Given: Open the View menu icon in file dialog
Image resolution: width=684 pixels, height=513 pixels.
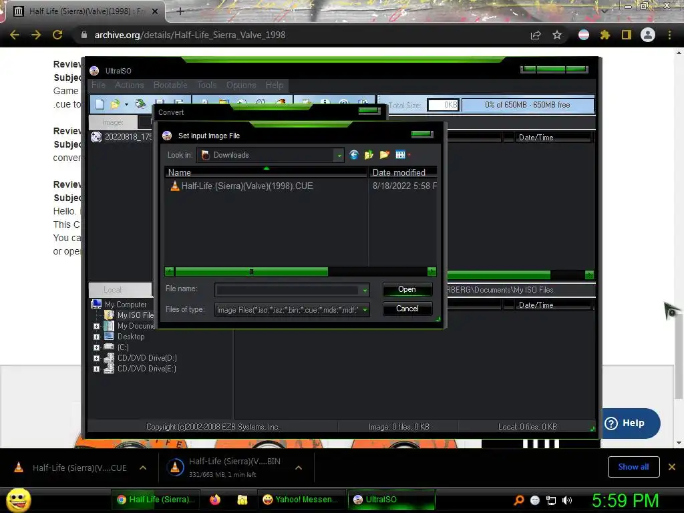Looking at the screenshot, I should [401, 155].
